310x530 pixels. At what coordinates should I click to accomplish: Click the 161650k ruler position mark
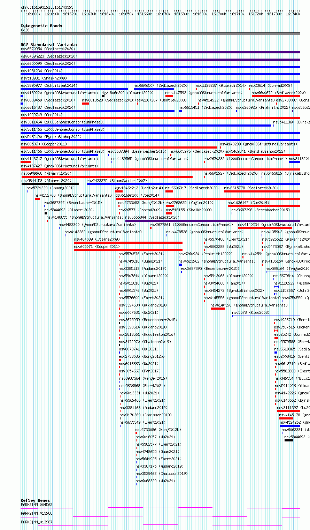[x=126, y=14]
